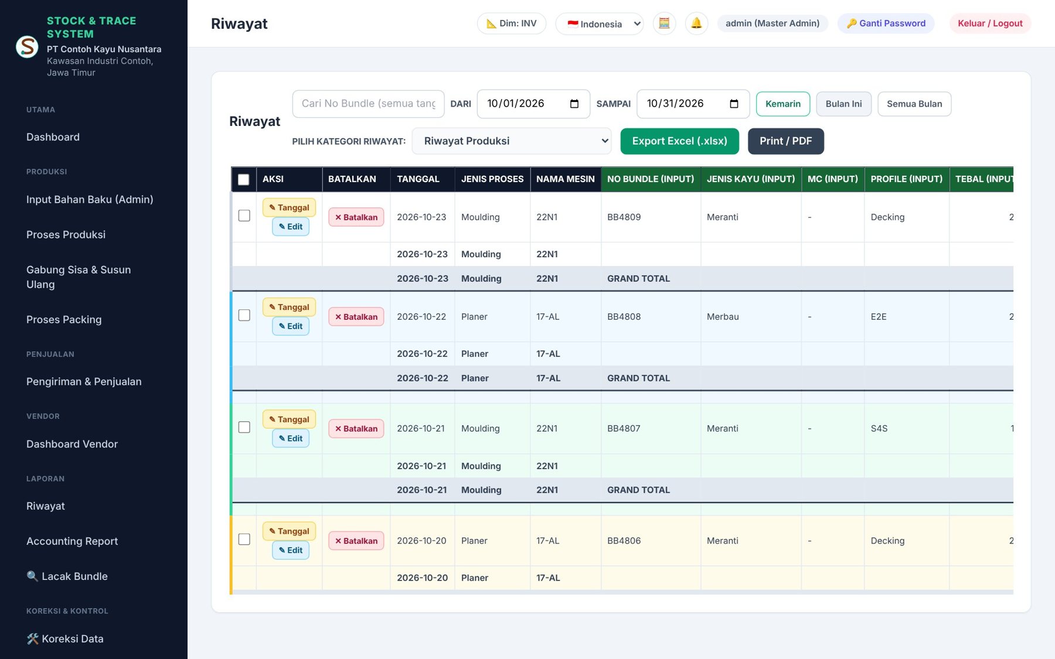Click the SAMPAI date field
1055x659 pixels.
pos(693,104)
